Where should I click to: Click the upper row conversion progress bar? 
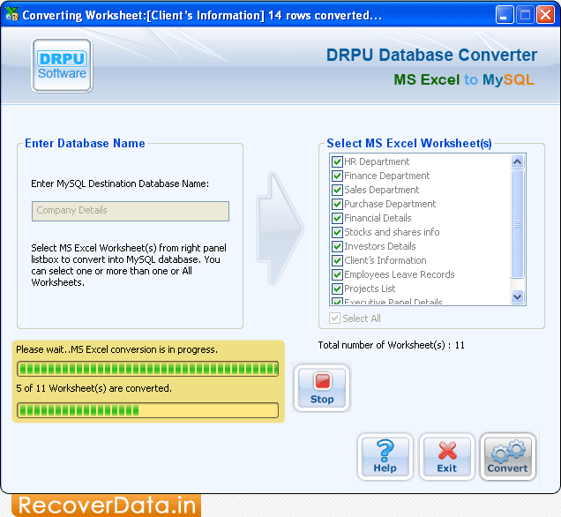pyautogui.click(x=148, y=369)
